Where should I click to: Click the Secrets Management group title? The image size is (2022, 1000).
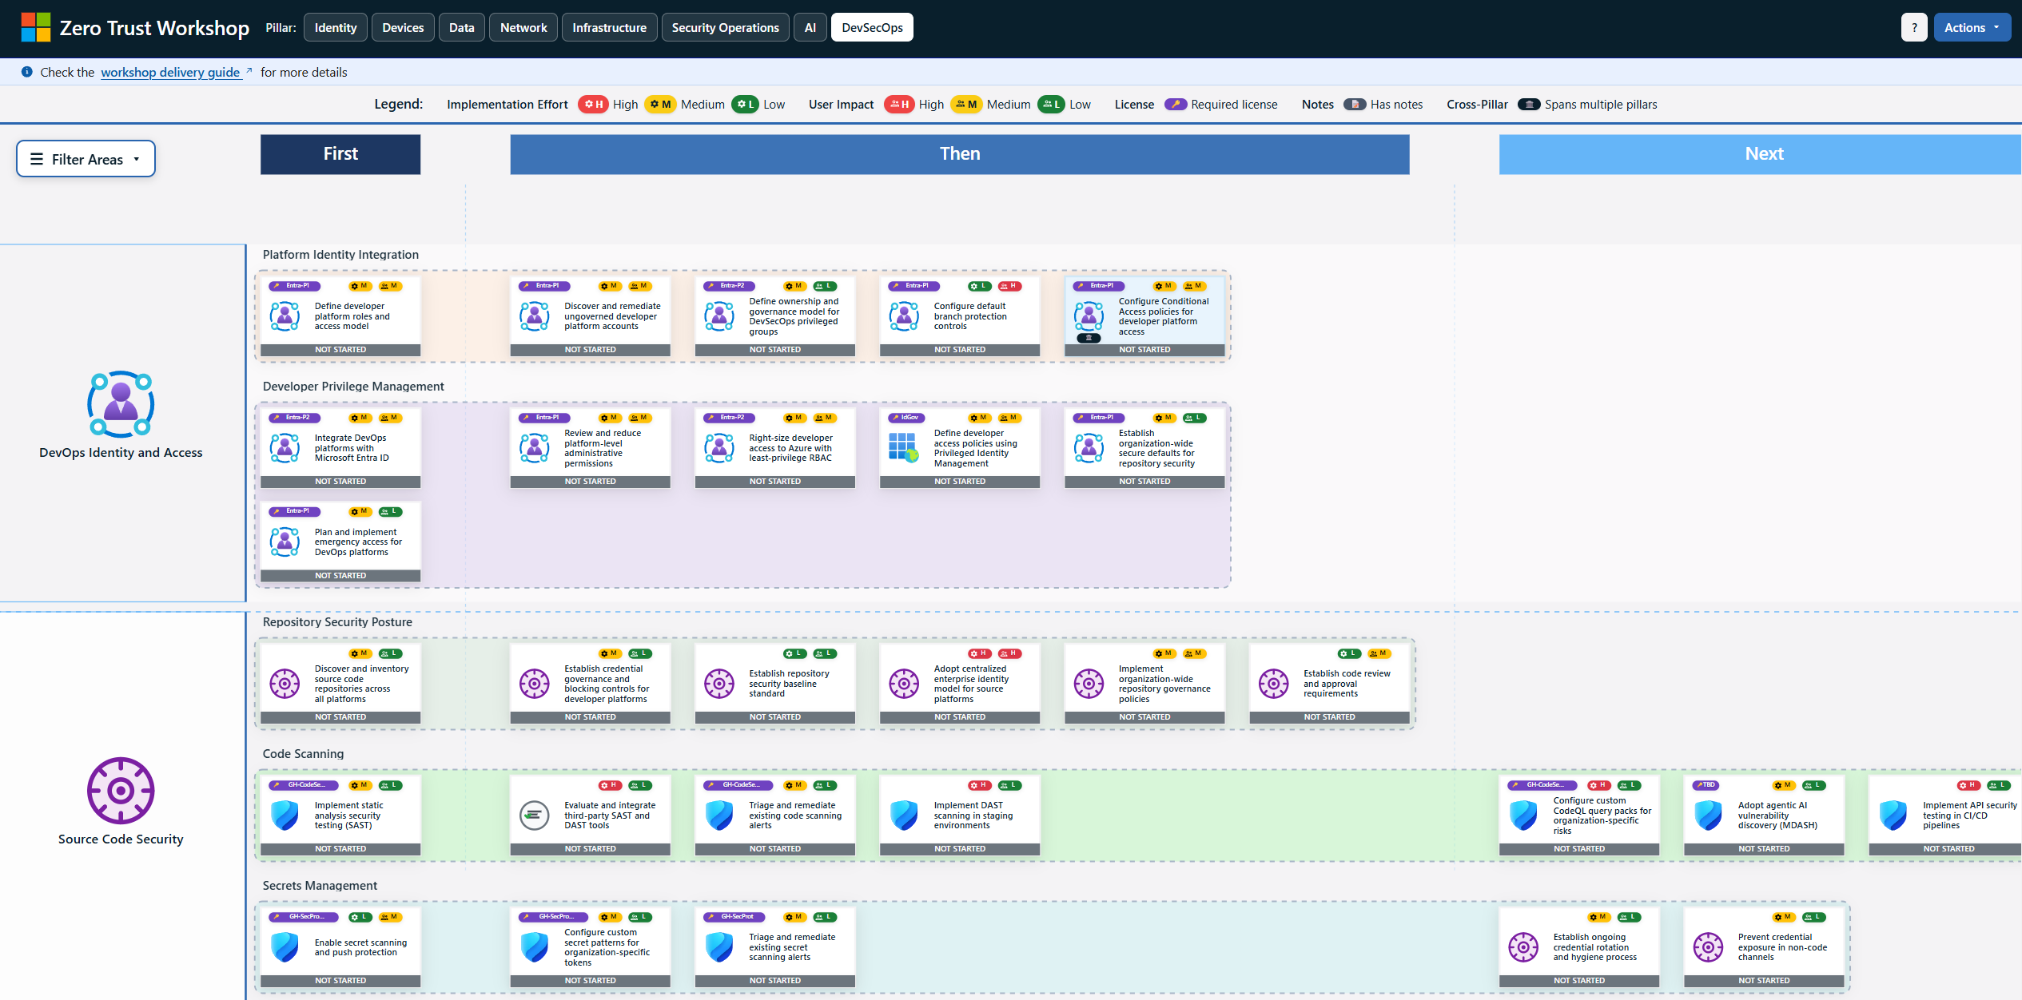(x=320, y=886)
